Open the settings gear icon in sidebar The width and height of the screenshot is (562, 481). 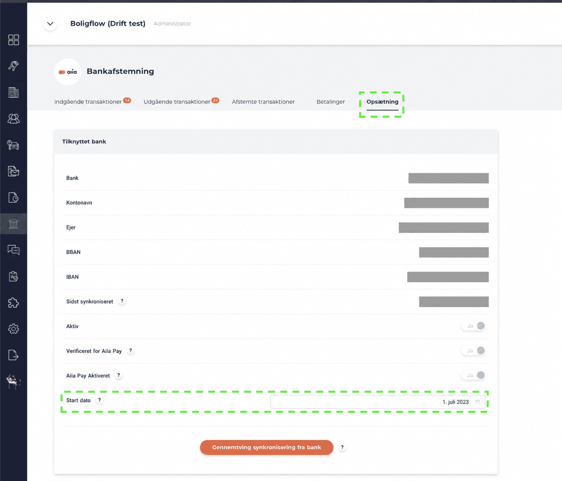(x=14, y=329)
